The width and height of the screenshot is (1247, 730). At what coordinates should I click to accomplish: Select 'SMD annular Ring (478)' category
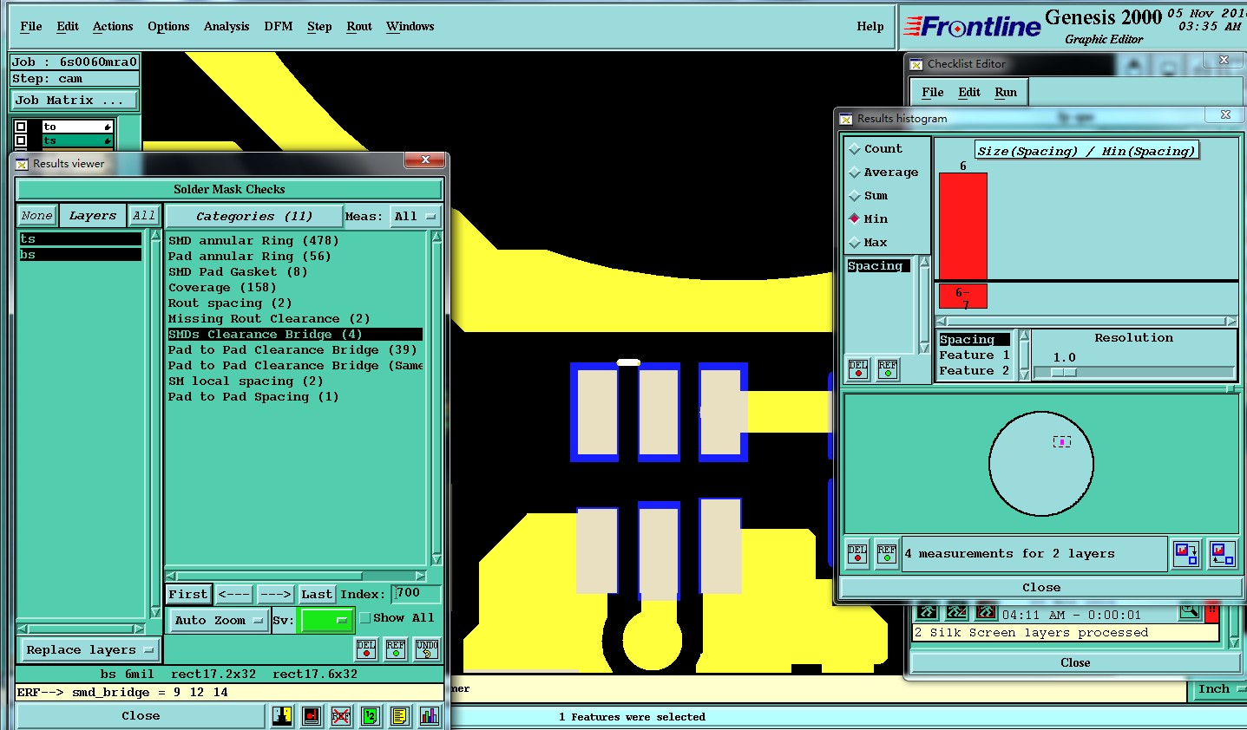coord(253,241)
